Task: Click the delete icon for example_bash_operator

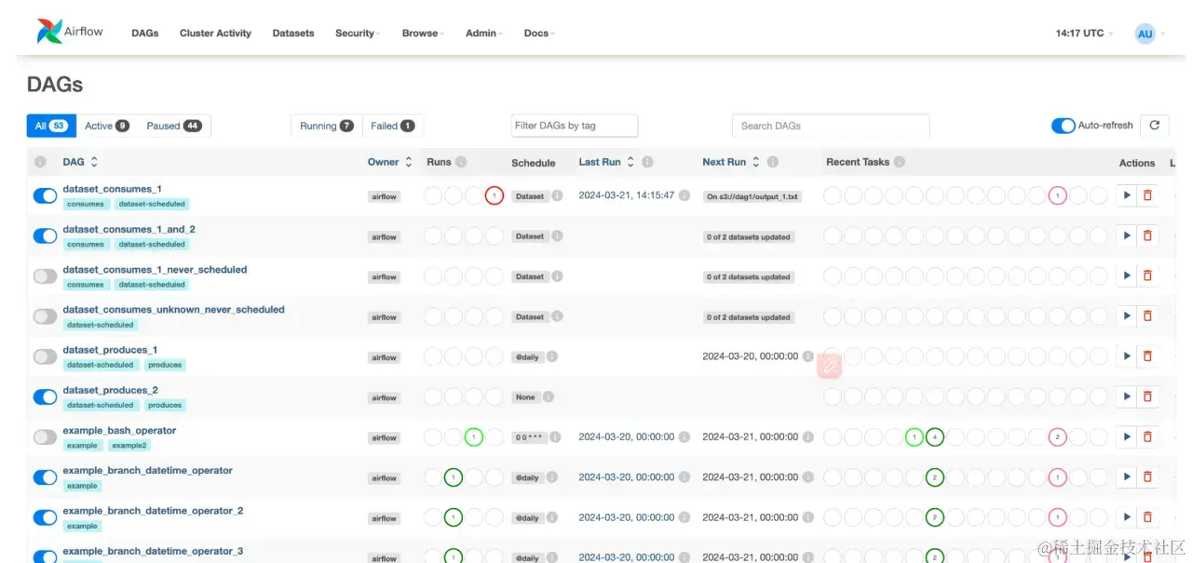Action: pos(1147,436)
